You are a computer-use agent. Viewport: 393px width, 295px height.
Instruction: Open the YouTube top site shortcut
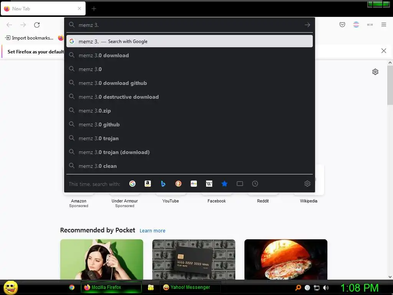click(x=171, y=201)
